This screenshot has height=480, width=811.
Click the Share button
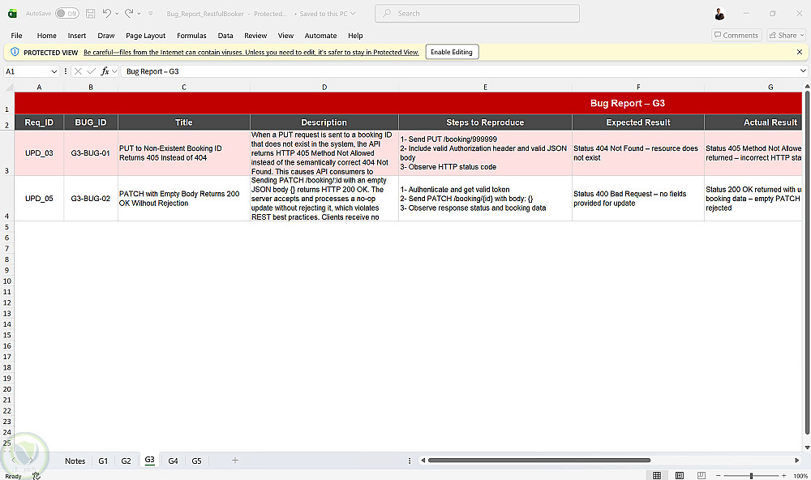(x=786, y=35)
